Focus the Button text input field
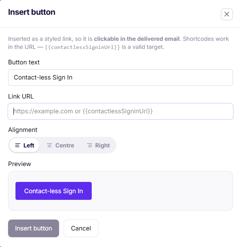 pyautogui.click(x=121, y=77)
